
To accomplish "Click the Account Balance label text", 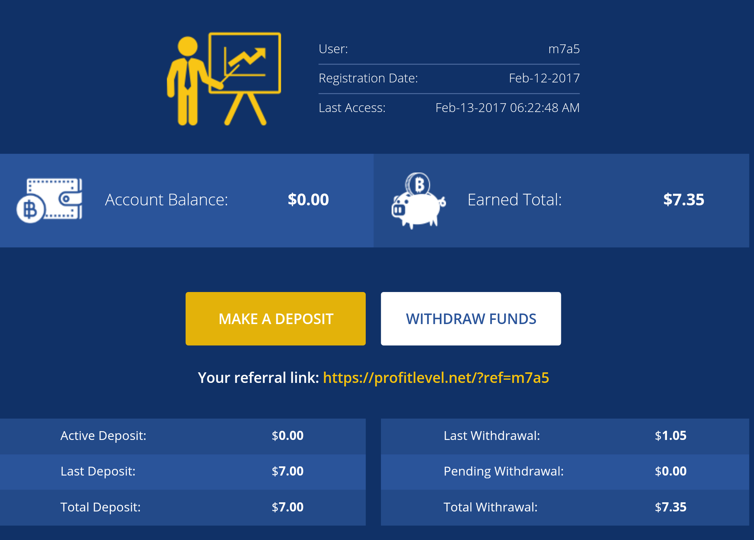I will coord(166,200).
